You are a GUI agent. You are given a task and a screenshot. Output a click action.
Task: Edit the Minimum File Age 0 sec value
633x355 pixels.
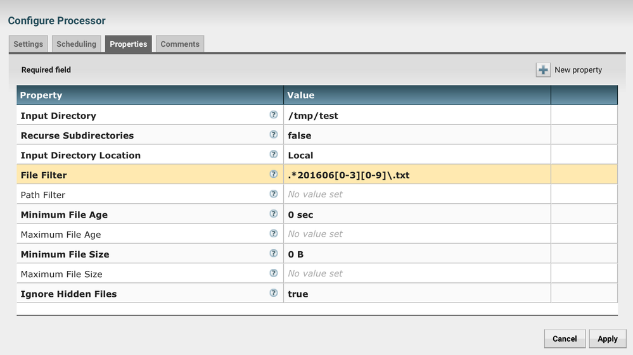coord(417,214)
